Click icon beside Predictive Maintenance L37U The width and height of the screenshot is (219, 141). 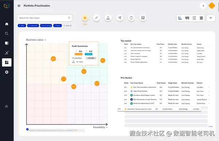point(131,103)
